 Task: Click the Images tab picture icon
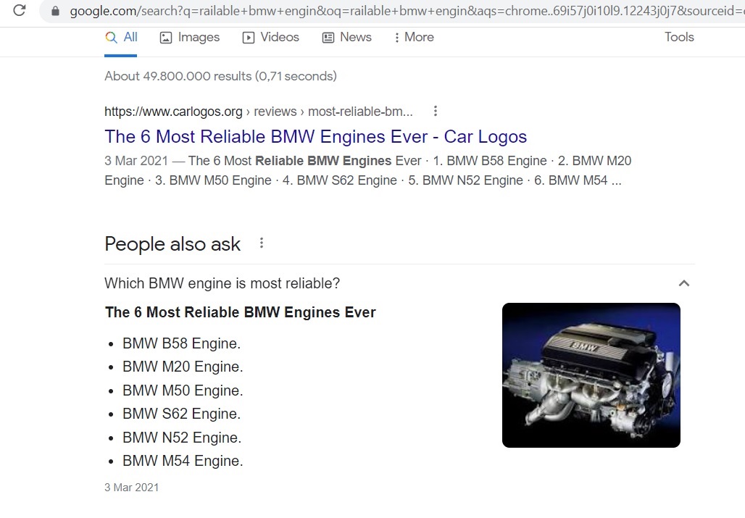pyautogui.click(x=166, y=38)
